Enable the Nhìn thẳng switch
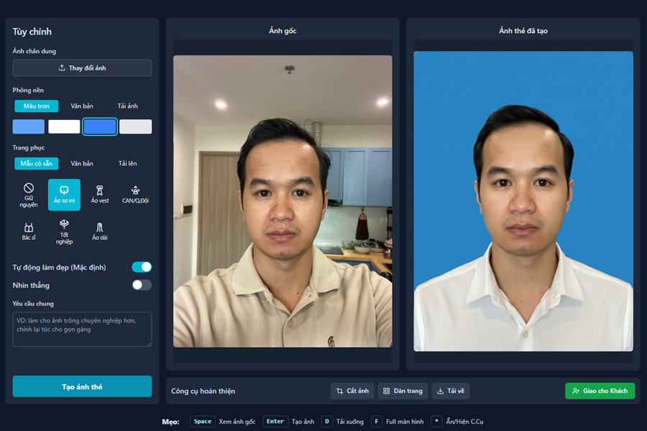This screenshot has width=647, height=431. click(142, 285)
